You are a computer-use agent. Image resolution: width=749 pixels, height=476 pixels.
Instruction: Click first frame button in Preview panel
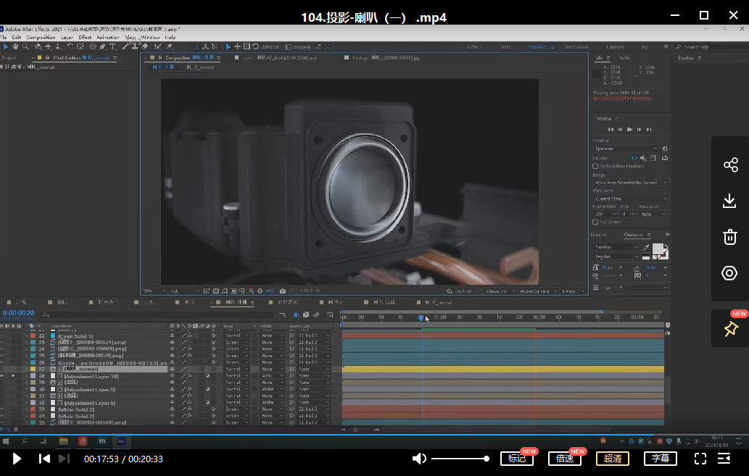point(611,130)
